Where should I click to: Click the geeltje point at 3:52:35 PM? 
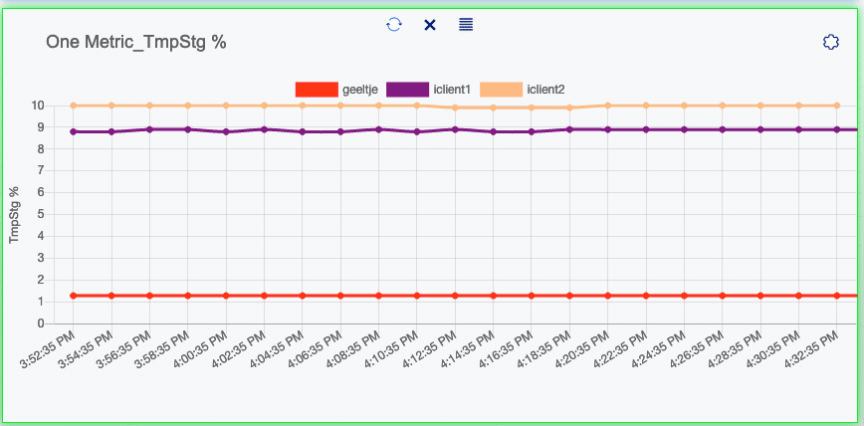(x=73, y=296)
